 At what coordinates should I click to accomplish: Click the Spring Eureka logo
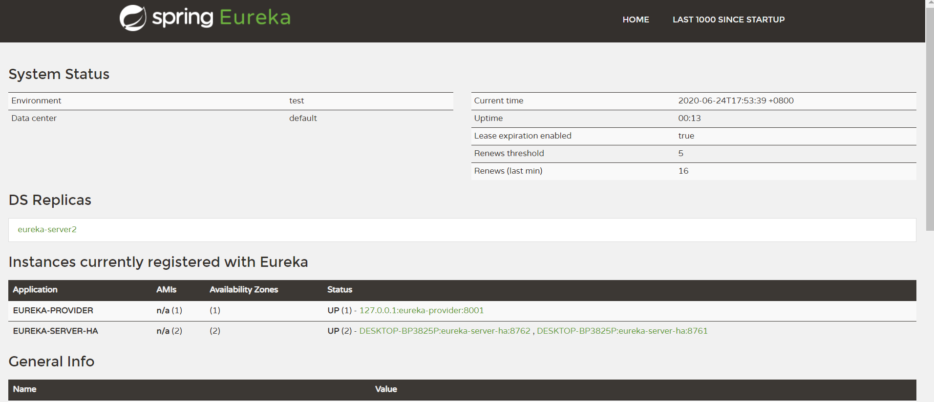[205, 18]
